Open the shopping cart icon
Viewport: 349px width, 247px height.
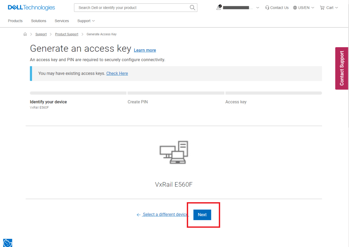coord(322,7)
